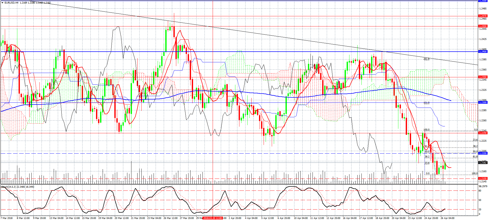
Task: Click the 13 Mar 04:00 time label
Action: point(56,218)
